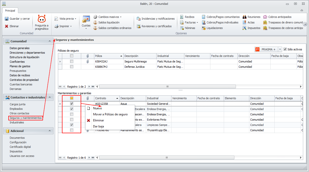Viewport: 309px width, 172px height.
Task: Sort by the Póliza column header
Action: coord(109,56)
